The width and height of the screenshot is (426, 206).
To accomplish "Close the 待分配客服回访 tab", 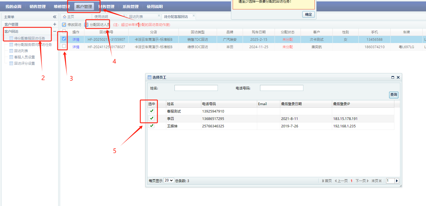I will (x=194, y=16).
